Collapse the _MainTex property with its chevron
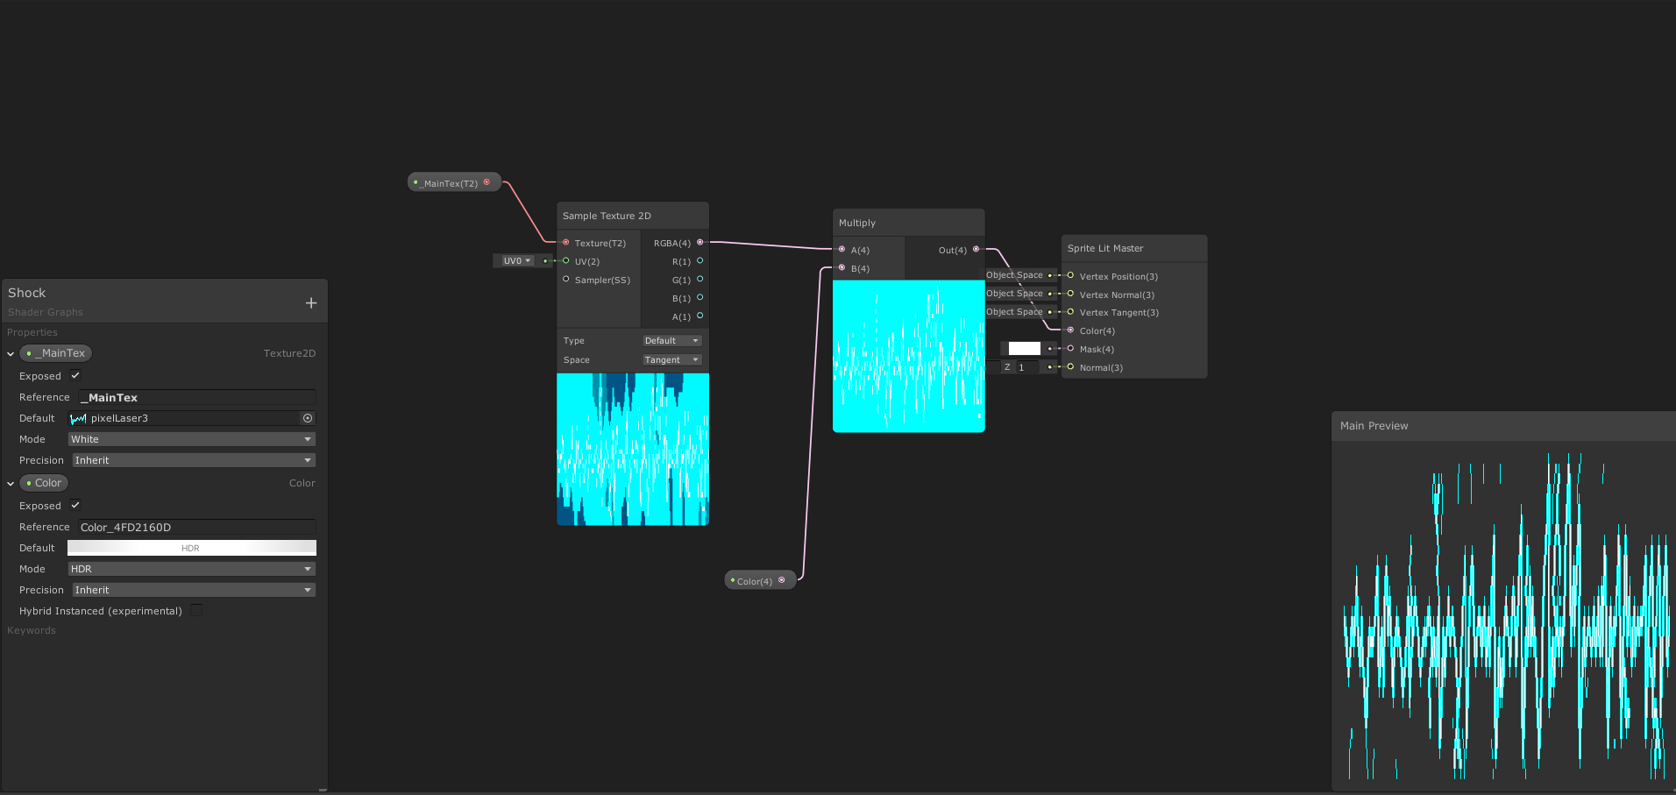 coord(10,353)
